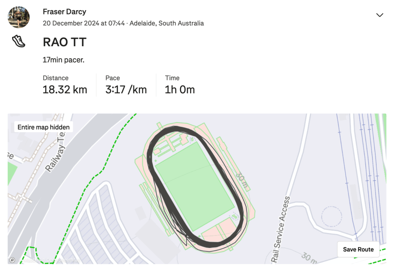Viewport: 399px width, 272px height.
Task: Click the Distance value 18.32 km
Action: coord(65,90)
